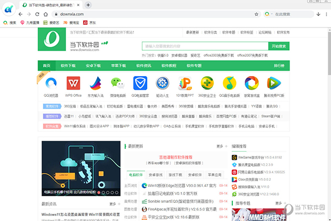Expand 更多 next to 最新资讯

click(115, 204)
